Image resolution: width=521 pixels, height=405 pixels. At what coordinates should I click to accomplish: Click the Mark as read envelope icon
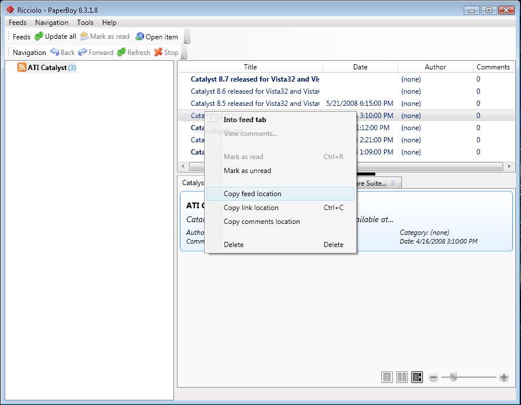[84, 36]
